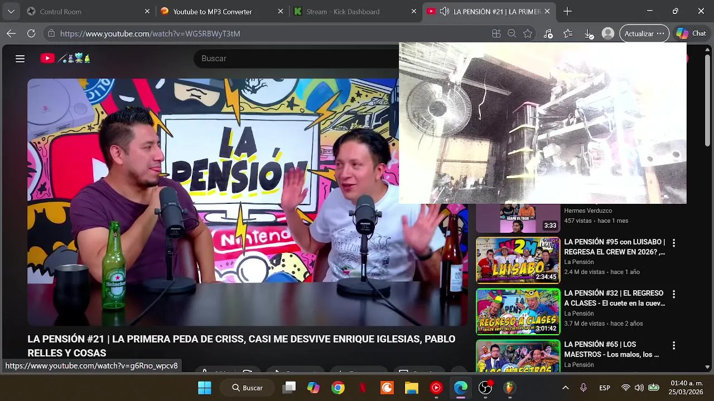
Task: Click the address bar URL
Action: (x=150, y=33)
